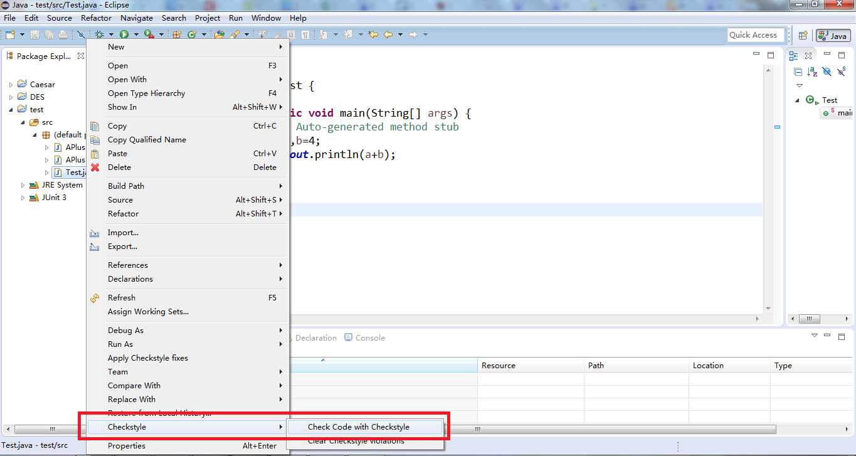This screenshot has width=856, height=456.
Task: Open the Refactor menu bar item
Action: pos(96,18)
